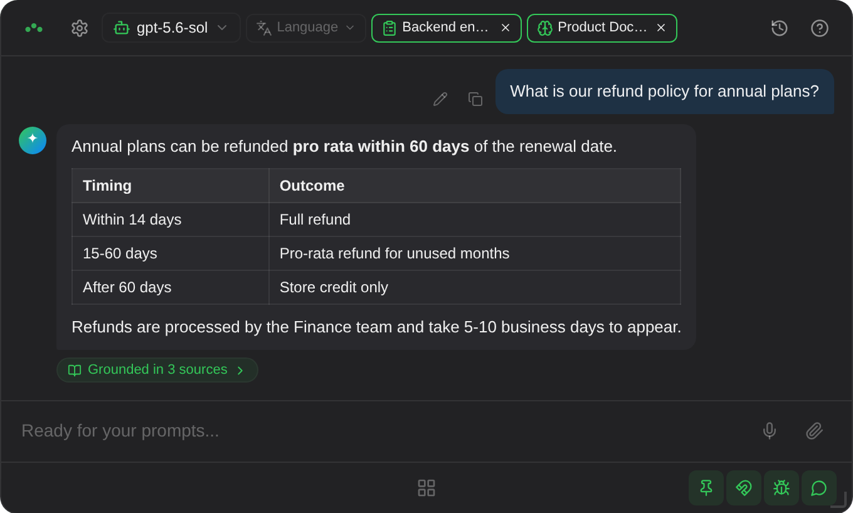This screenshot has width=853, height=513.
Task: Edit the refund policy message with pencil icon
Action: click(x=440, y=99)
